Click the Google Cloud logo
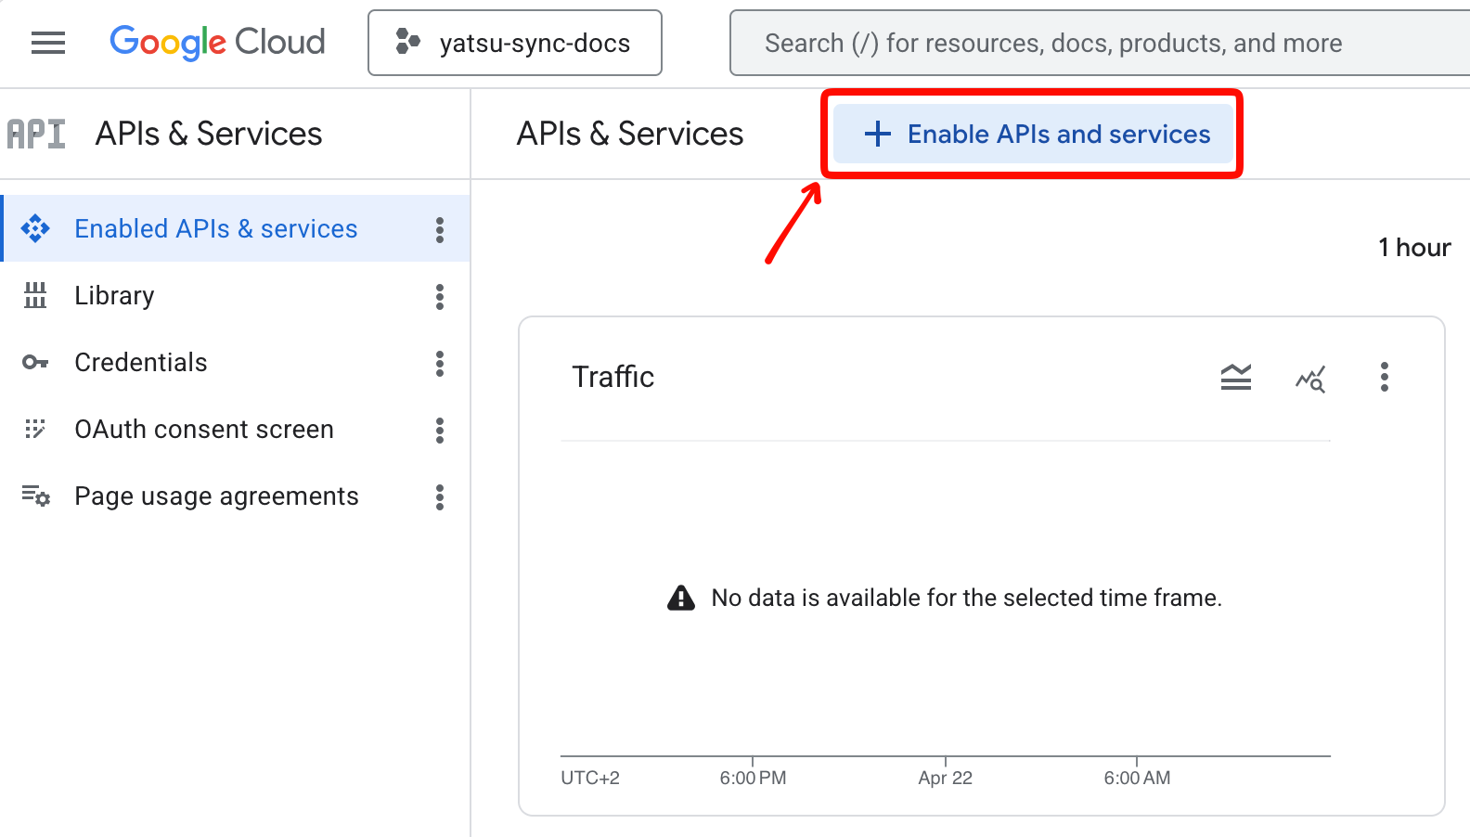Screen dimensions: 1470x837 pyautogui.click(x=217, y=43)
